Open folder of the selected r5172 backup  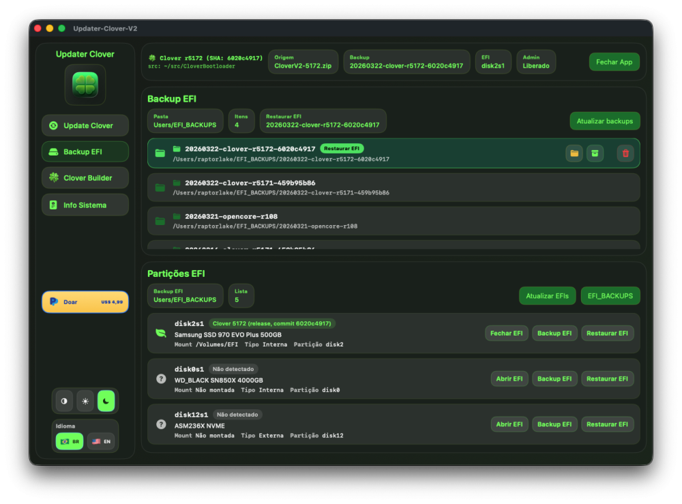574,153
